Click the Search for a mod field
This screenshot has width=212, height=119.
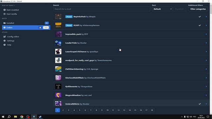(102, 9)
